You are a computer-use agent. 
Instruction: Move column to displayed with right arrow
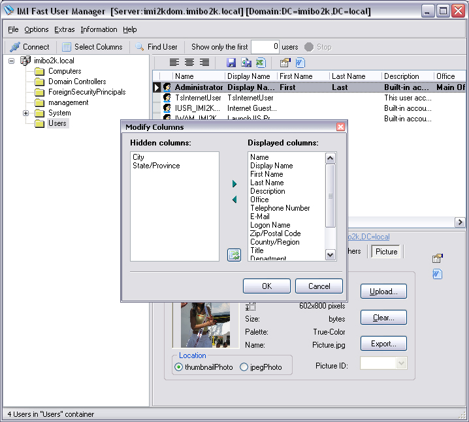coord(234,184)
